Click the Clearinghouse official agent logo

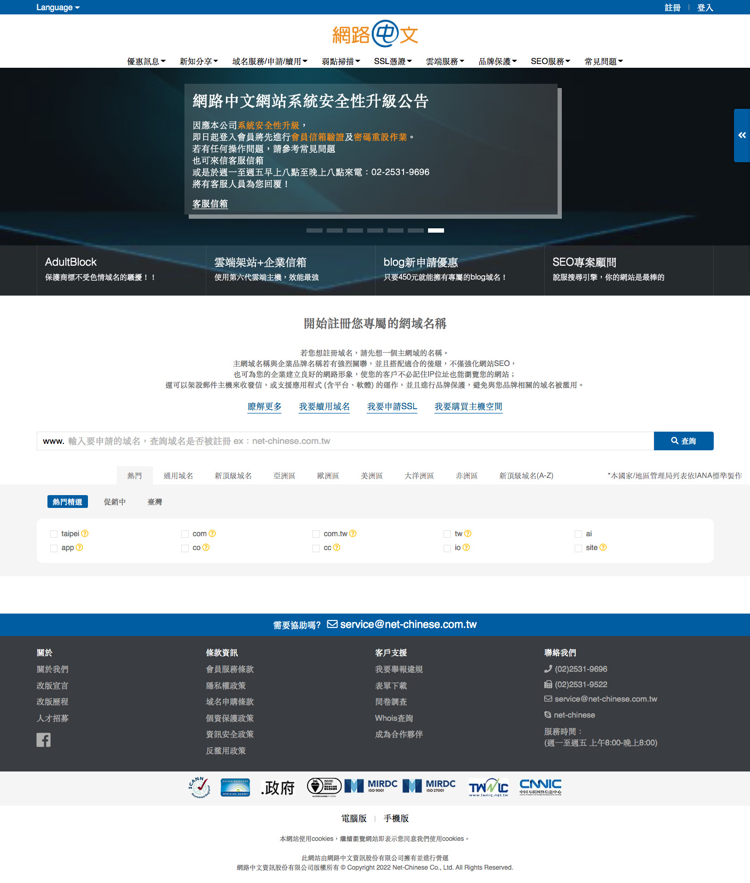point(235,787)
